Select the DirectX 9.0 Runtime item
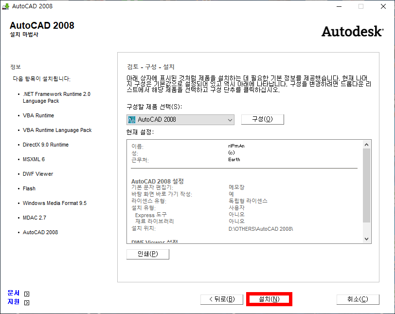395x314 pixels. [x=46, y=145]
